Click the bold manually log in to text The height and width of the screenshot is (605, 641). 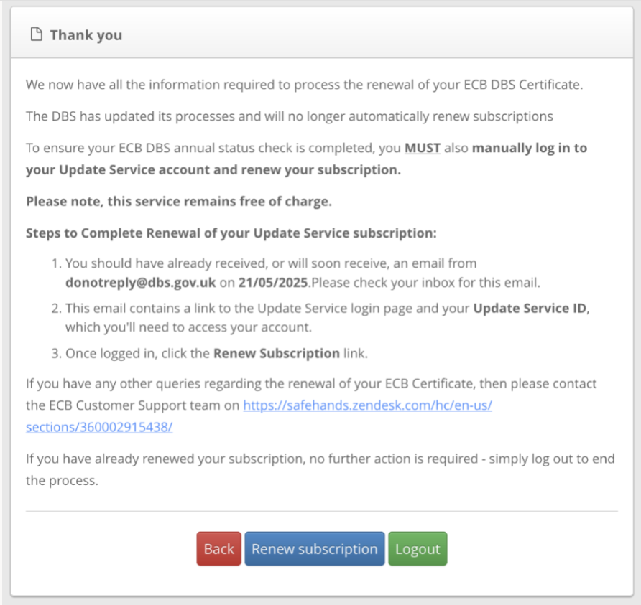click(529, 149)
